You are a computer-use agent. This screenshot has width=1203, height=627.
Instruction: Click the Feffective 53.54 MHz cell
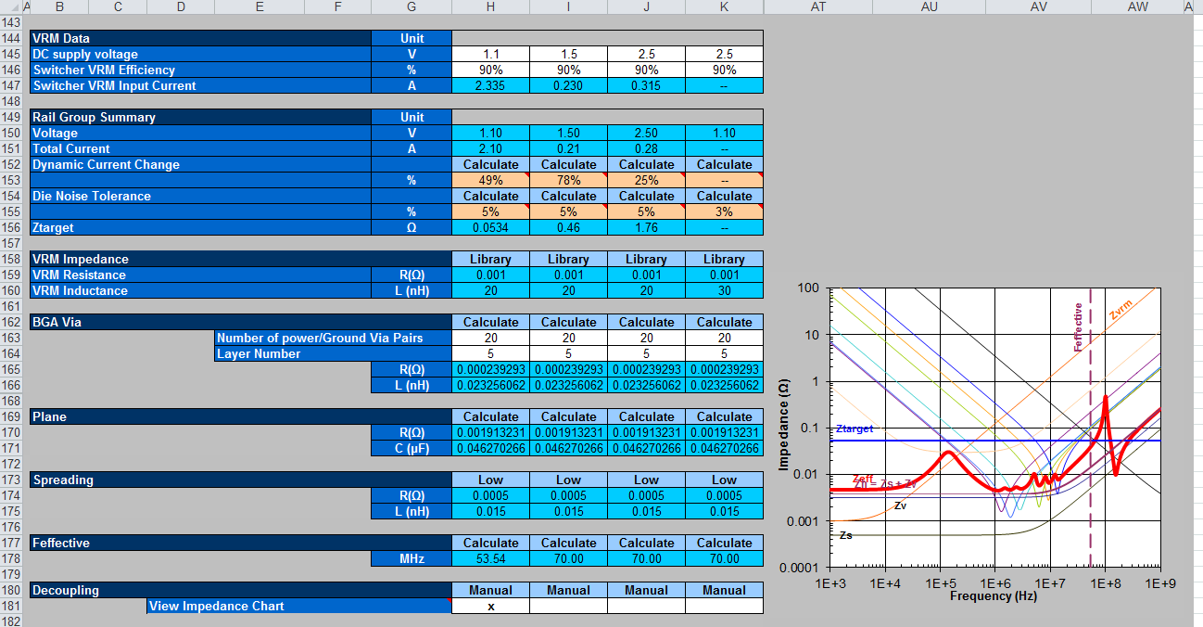[x=490, y=558]
